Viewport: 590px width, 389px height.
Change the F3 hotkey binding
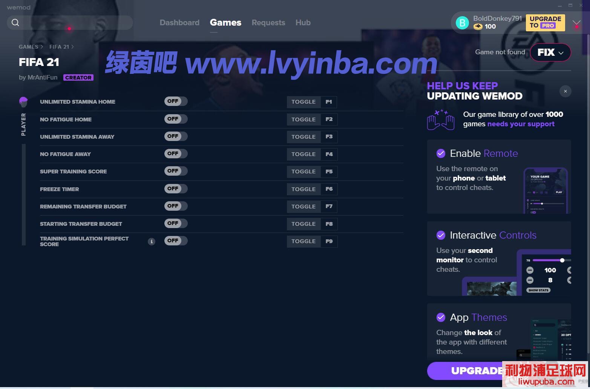[329, 137]
